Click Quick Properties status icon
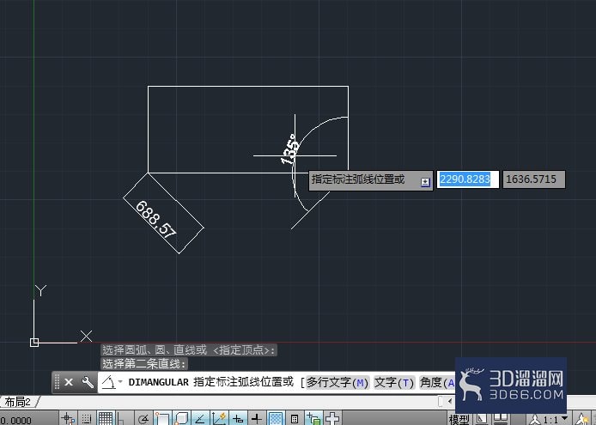596x425 pixels. coord(295,418)
